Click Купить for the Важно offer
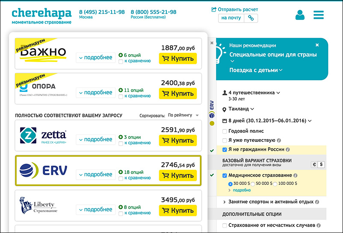343x233 pixels. (x=178, y=58)
